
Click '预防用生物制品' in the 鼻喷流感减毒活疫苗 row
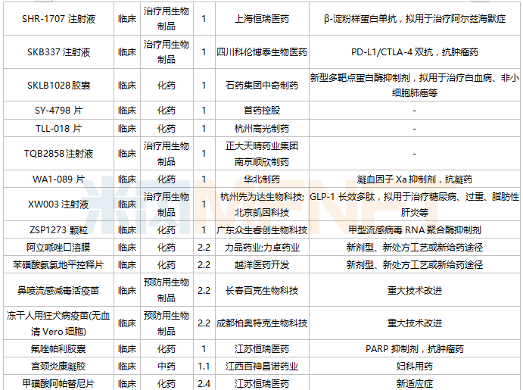[167, 290]
